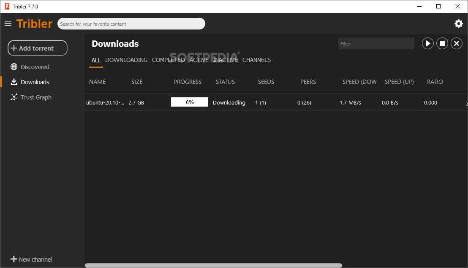This screenshot has width=468, height=268.
Task: Click the downloads Filter field
Action: (x=376, y=43)
